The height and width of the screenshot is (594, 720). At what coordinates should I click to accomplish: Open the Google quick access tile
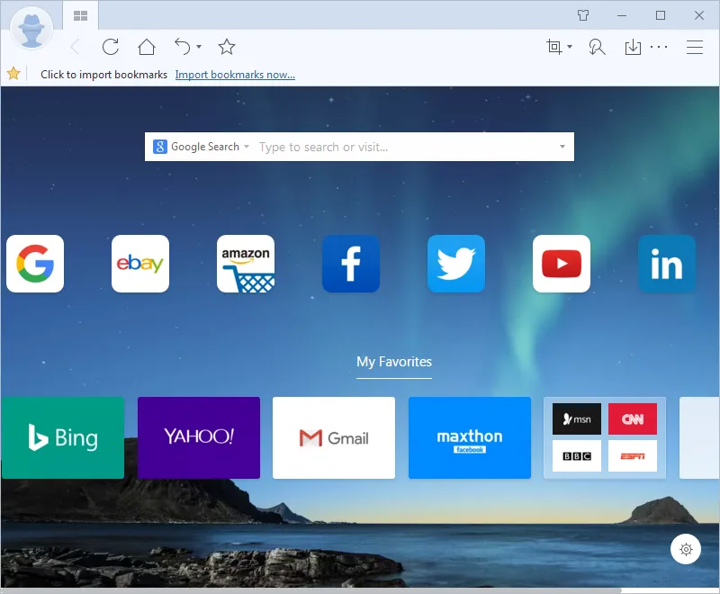click(x=35, y=264)
